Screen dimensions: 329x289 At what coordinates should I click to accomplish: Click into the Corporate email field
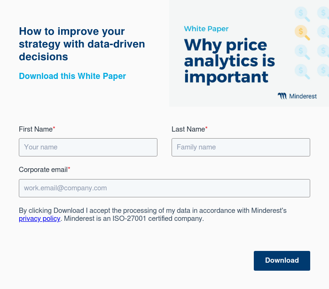pos(164,188)
